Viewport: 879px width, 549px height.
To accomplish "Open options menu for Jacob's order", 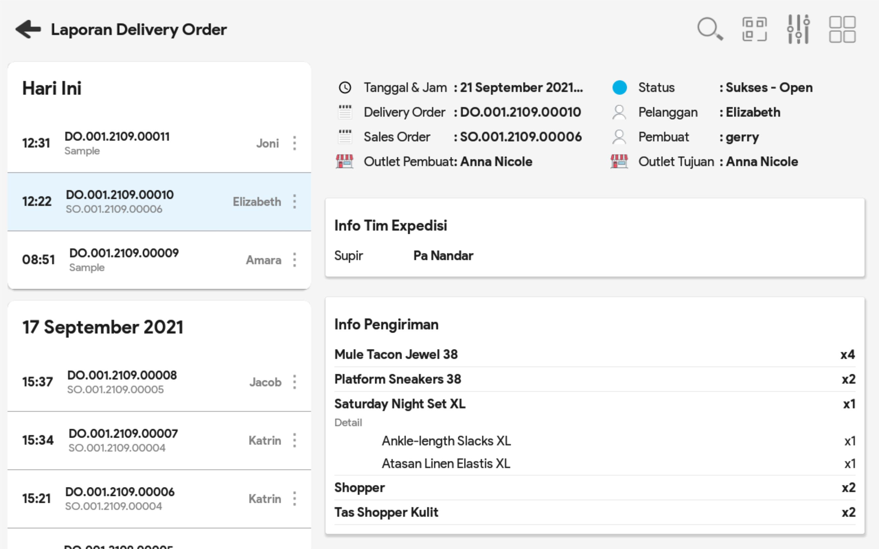I will [x=294, y=382].
